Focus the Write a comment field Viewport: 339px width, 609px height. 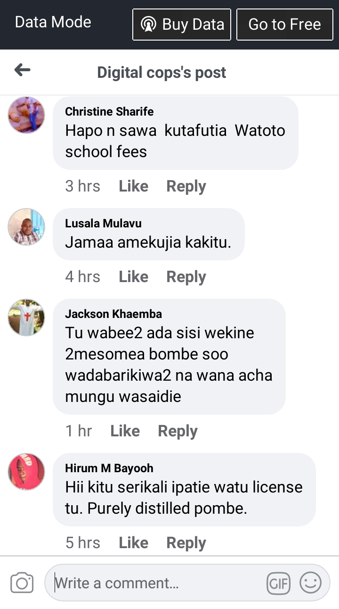(x=187, y=583)
